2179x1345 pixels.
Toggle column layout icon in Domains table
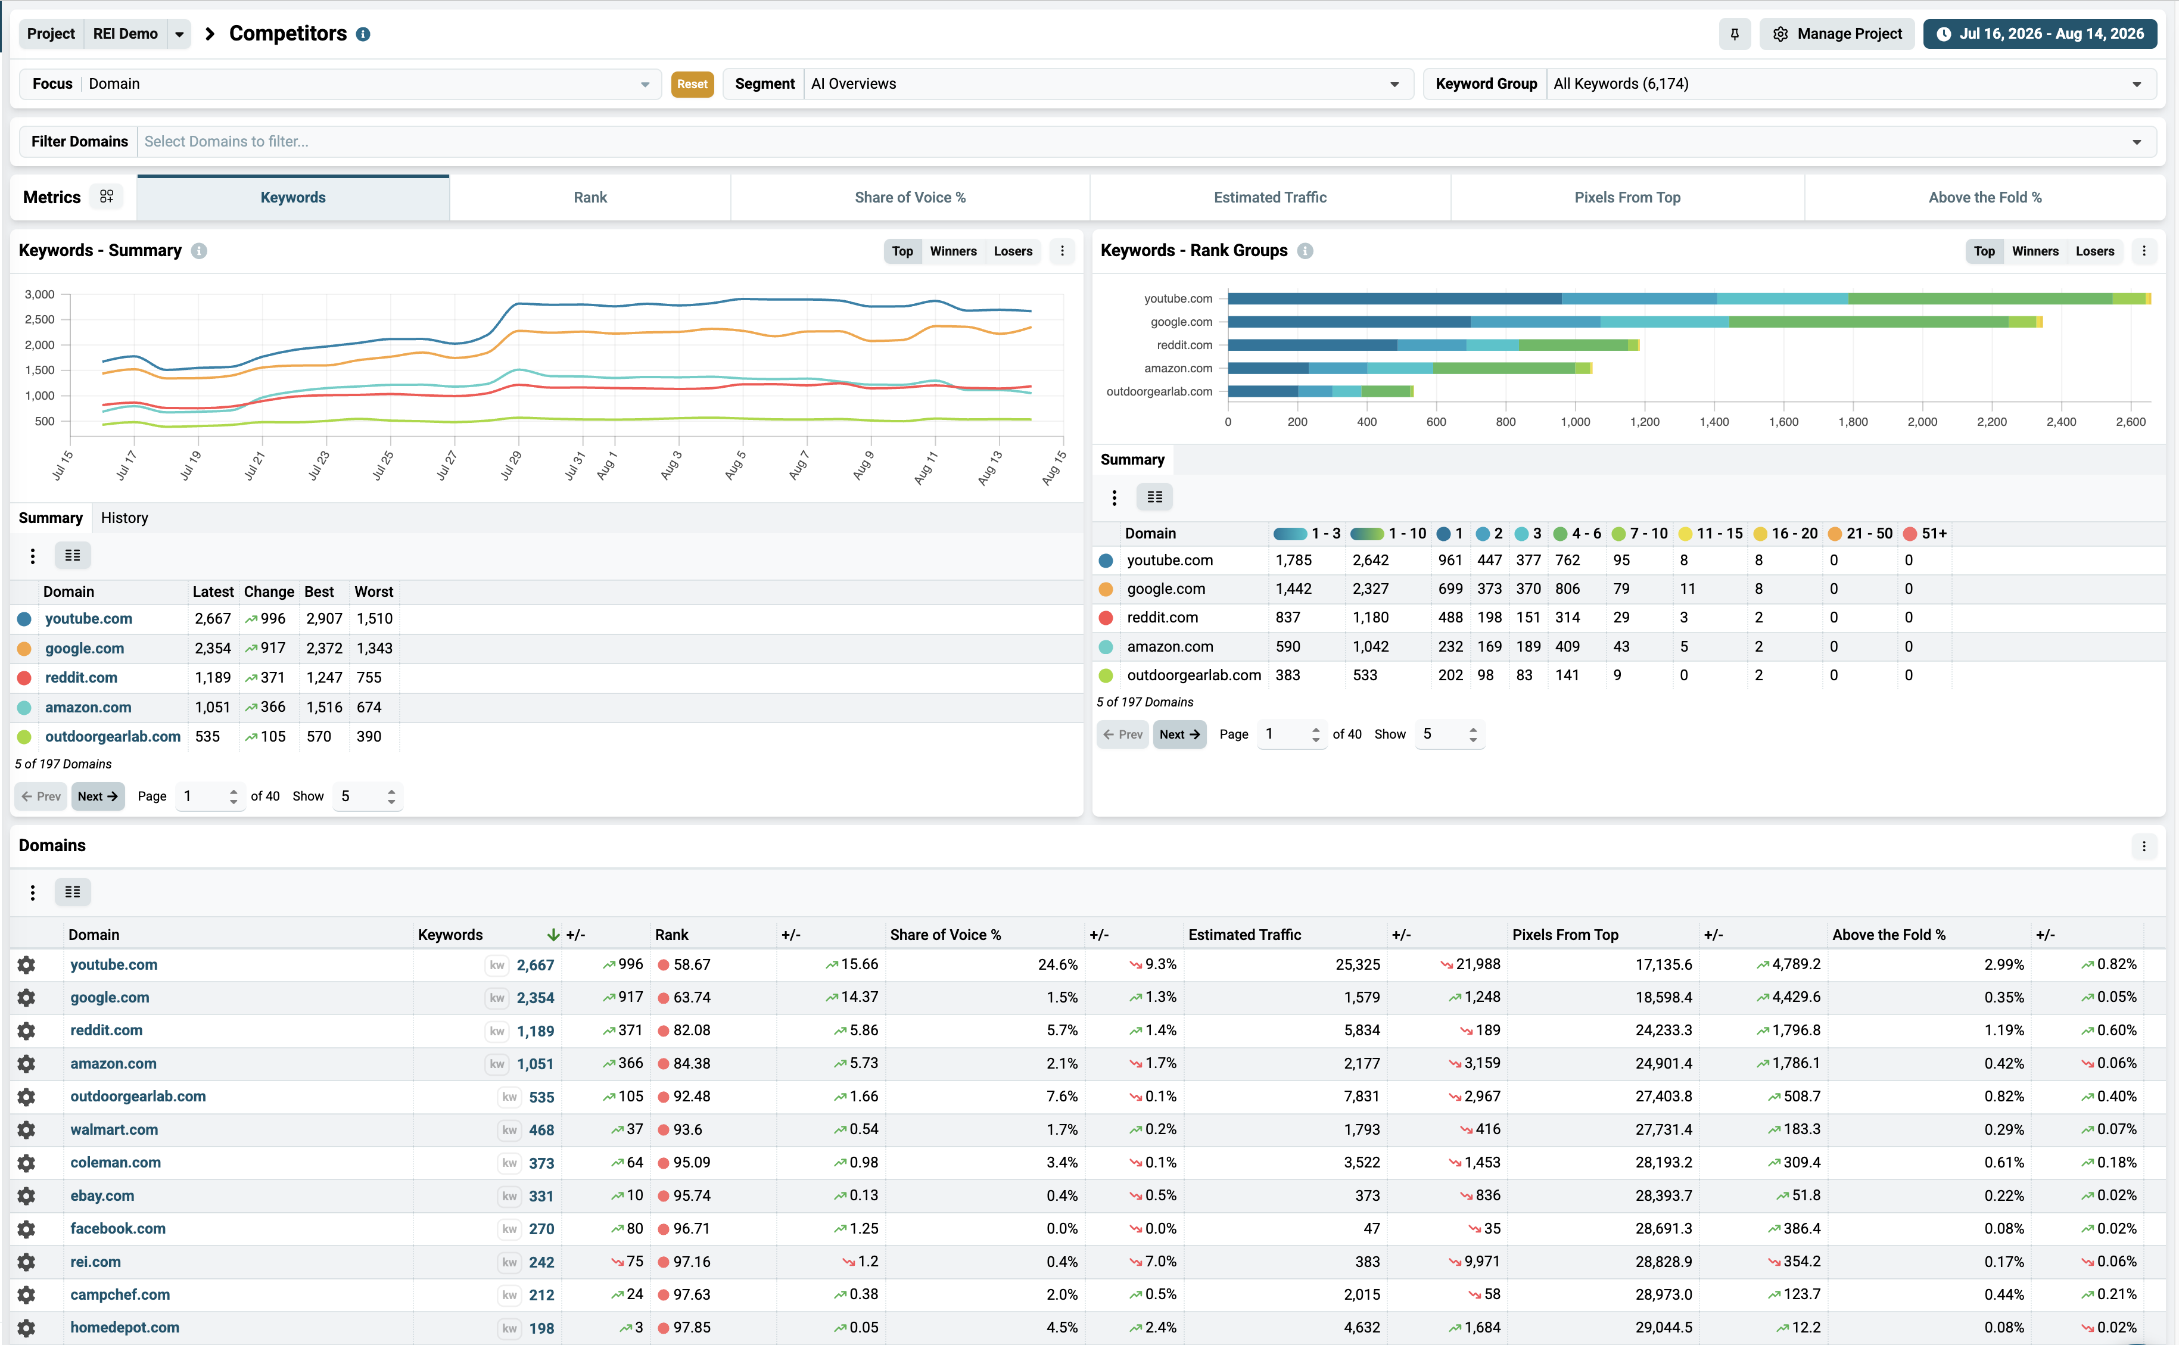click(73, 891)
